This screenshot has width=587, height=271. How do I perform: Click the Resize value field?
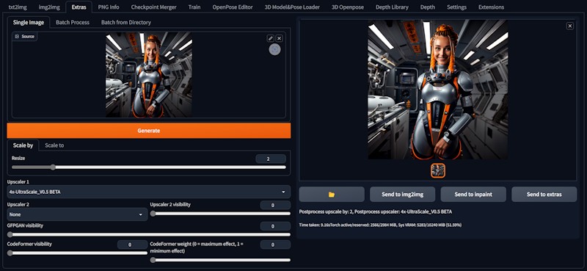271,159
